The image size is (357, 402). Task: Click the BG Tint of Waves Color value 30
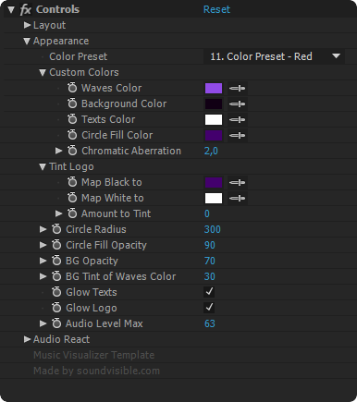click(x=210, y=276)
